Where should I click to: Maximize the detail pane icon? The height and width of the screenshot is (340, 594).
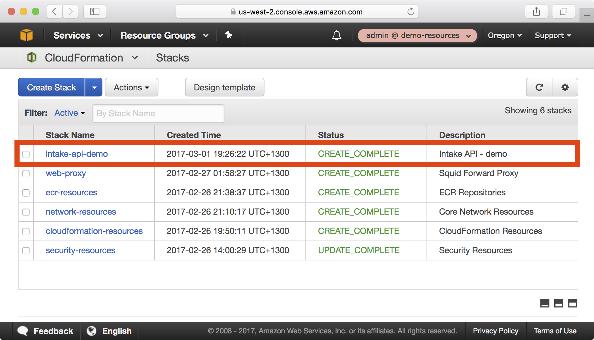pyautogui.click(x=573, y=303)
